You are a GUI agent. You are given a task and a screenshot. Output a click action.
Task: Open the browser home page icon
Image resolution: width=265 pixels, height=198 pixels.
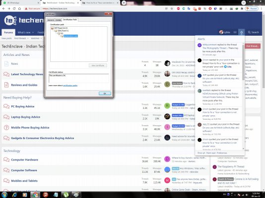click(x=20, y=8)
